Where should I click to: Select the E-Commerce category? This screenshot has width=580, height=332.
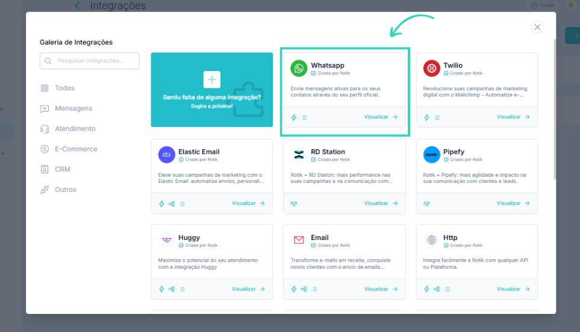click(x=69, y=149)
